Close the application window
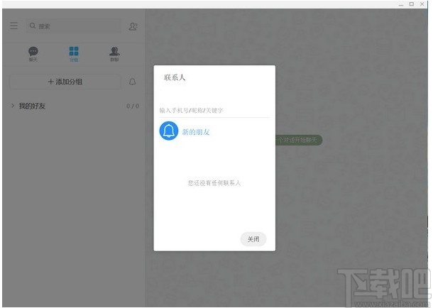This screenshot has width=433, height=308. pos(422,4)
